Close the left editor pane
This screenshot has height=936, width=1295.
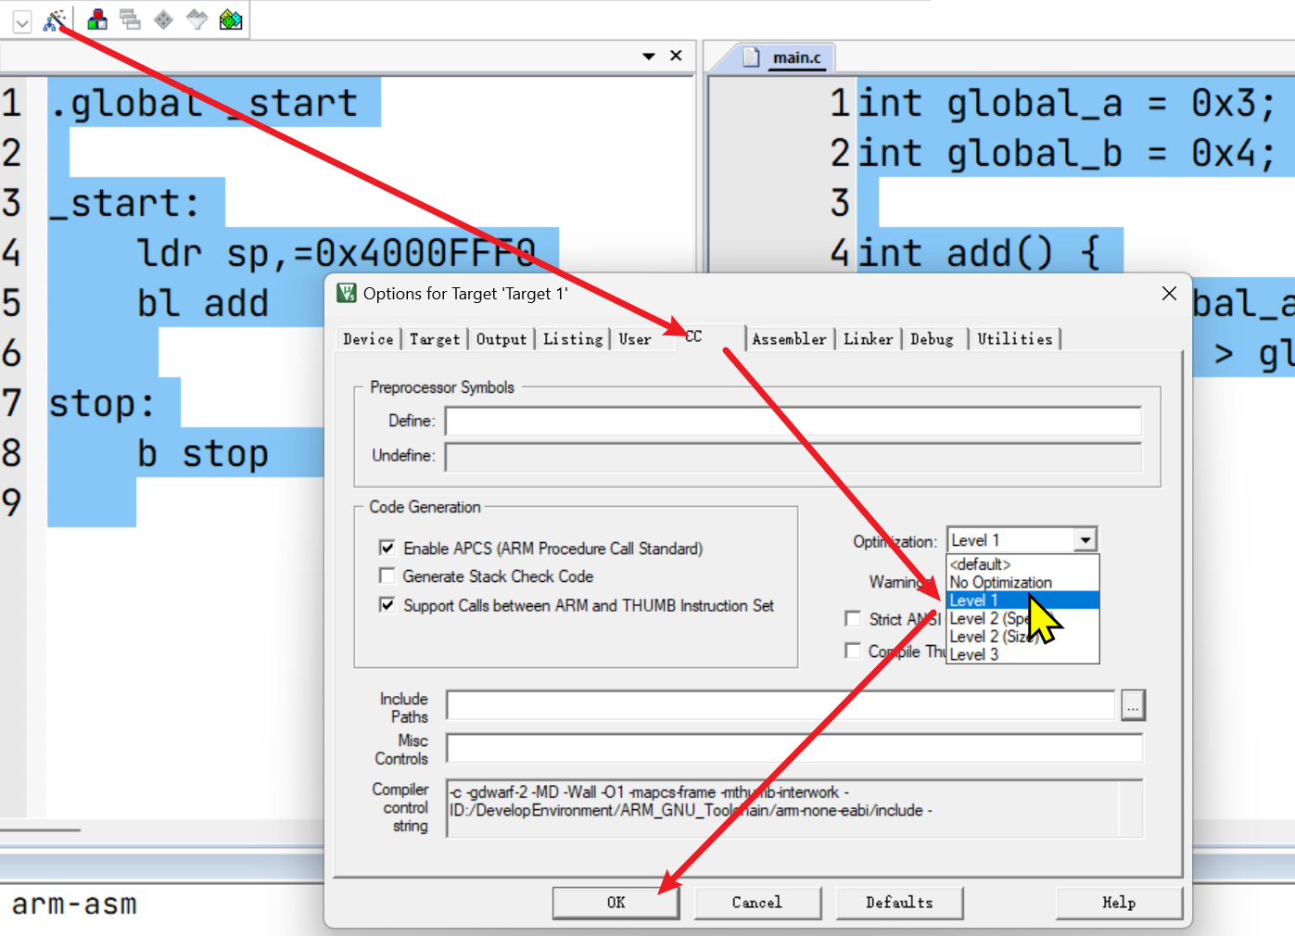(x=677, y=56)
